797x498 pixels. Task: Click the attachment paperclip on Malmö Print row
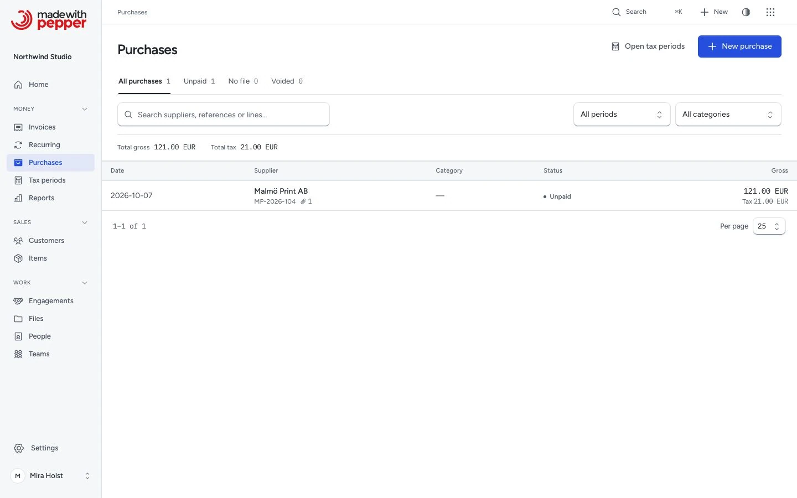click(303, 201)
